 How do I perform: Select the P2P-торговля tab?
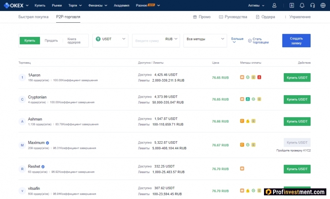[68, 17]
